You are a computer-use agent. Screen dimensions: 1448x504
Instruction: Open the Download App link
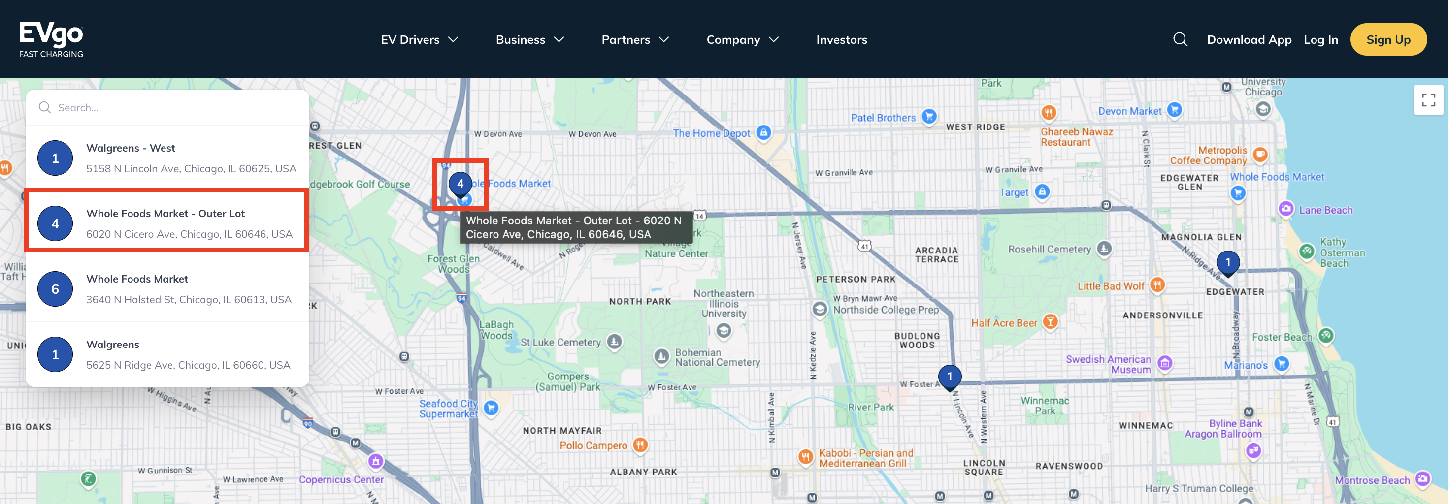pyautogui.click(x=1249, y=39)
